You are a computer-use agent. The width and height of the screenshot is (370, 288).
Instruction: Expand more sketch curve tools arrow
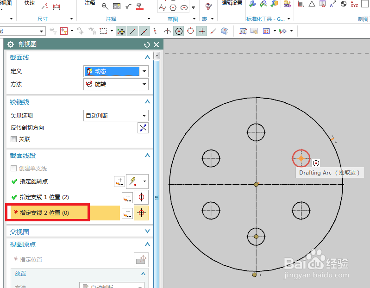(x=193, y=7)
